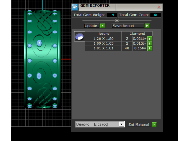
Task: Click the green arrow beside Set Material
Action: (154, 125)
